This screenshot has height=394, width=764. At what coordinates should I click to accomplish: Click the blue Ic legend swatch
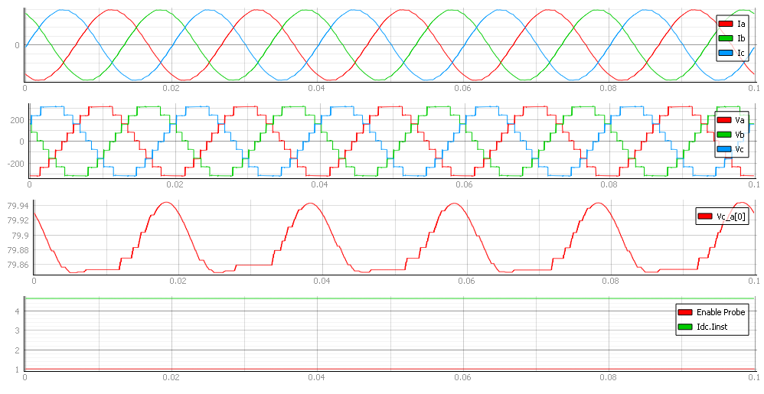pos(726,54)
